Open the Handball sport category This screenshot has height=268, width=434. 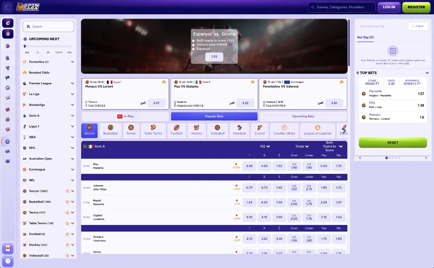(239, 130)
